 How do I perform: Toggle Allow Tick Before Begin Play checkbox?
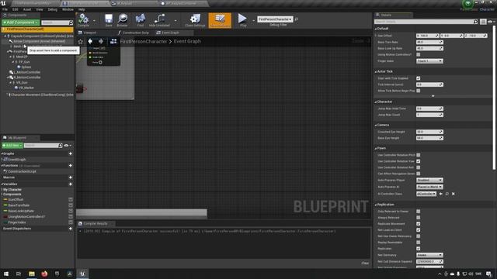(419, 91)
